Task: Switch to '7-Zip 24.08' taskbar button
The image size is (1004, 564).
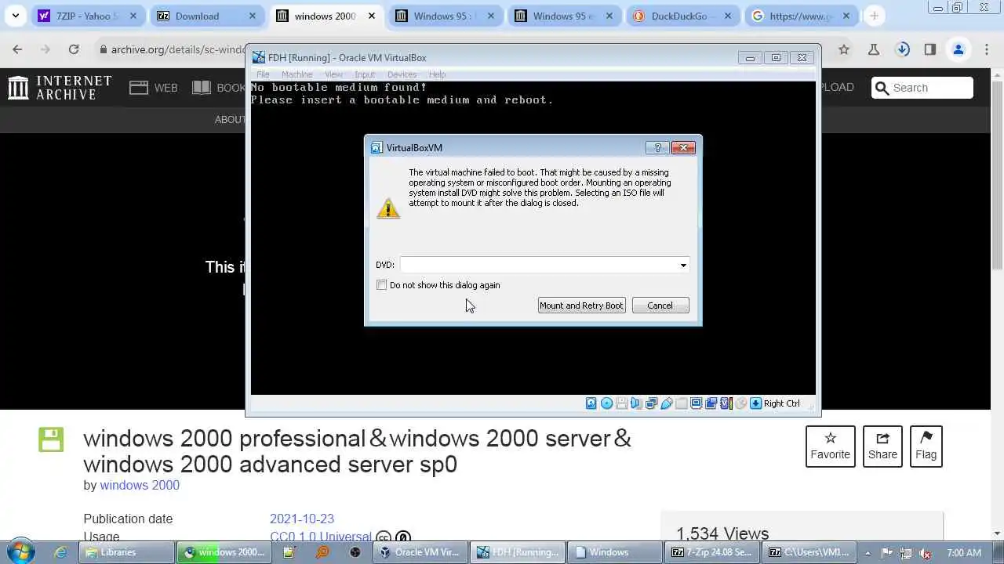Action: coord(714,552)
